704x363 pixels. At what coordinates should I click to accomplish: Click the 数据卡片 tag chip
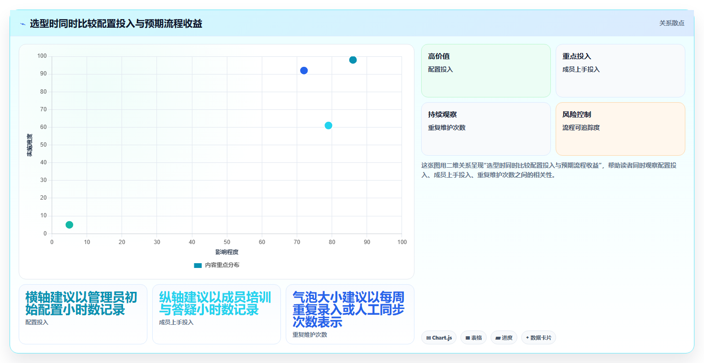click(538, 338)
